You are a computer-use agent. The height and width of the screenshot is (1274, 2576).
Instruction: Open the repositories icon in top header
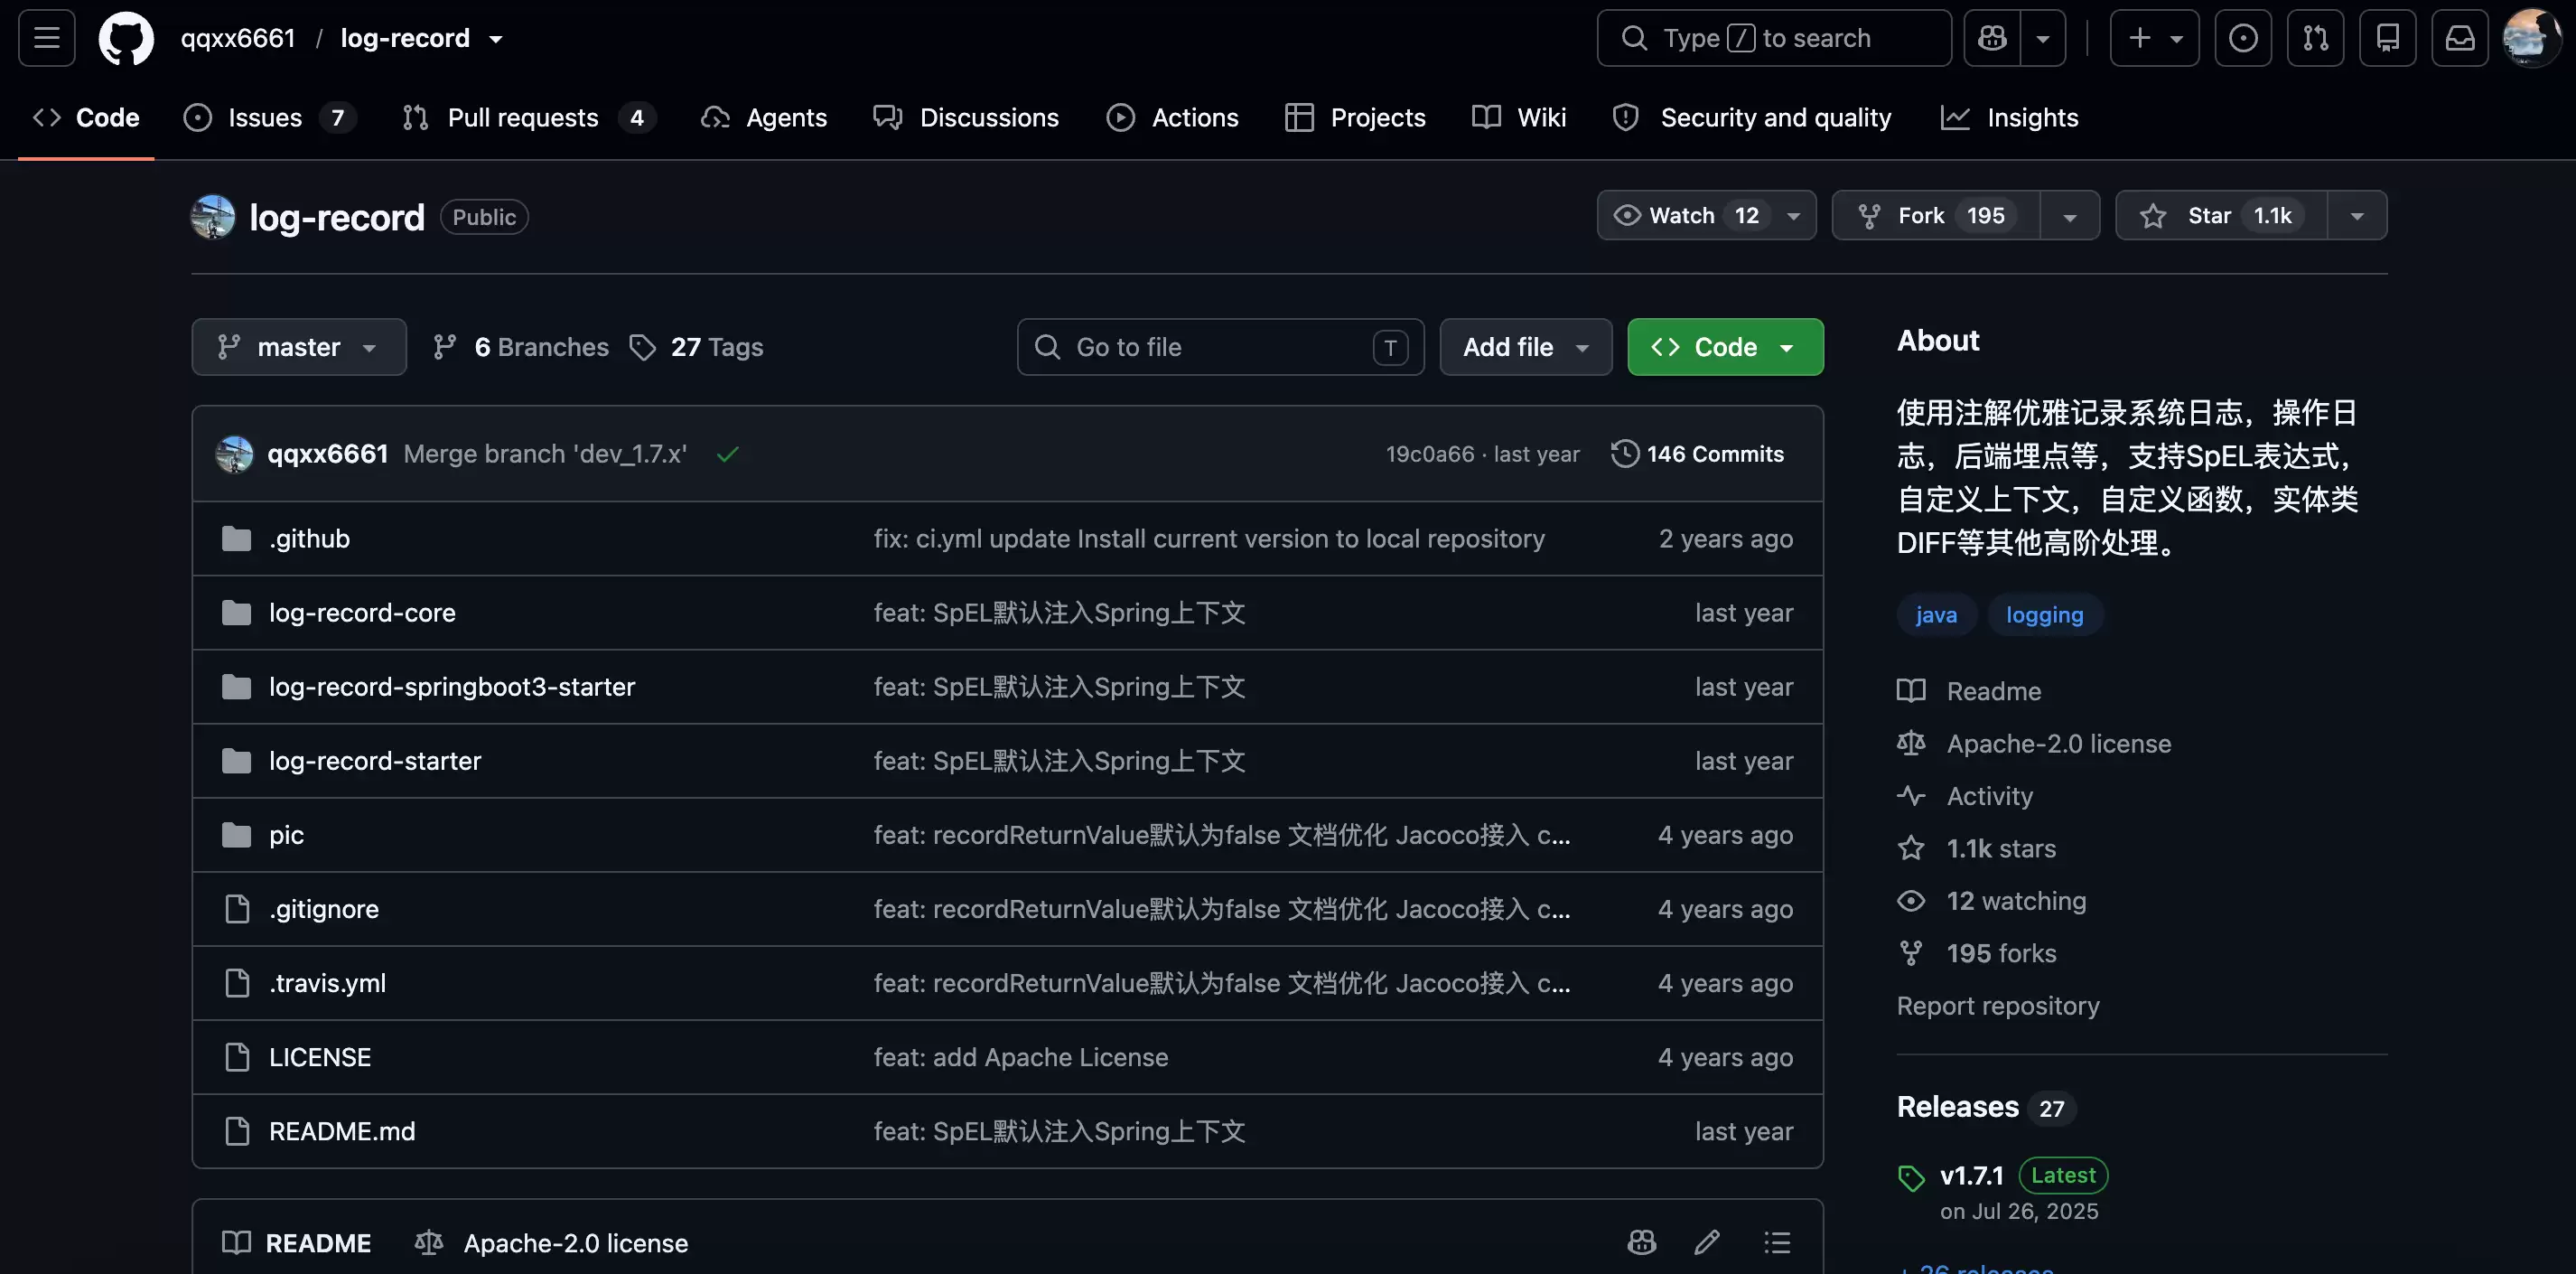pos(2388,38)
